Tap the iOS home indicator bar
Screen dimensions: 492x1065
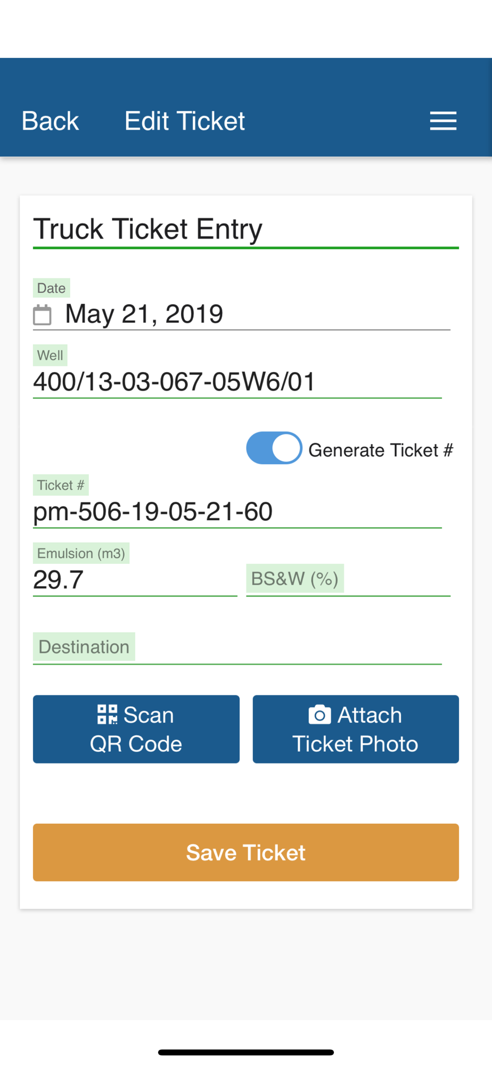[x=246, y=1052]
